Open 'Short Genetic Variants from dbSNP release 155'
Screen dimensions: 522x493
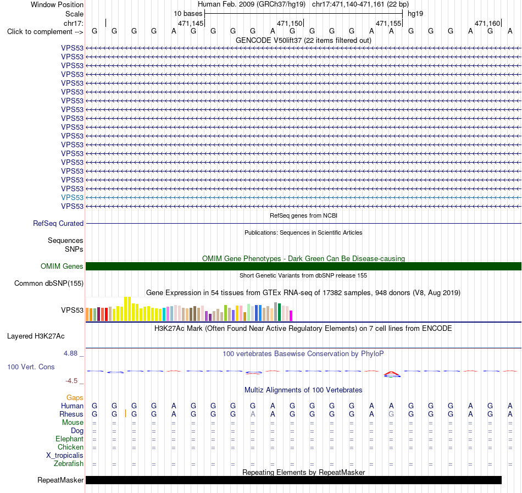pos(303,275)
